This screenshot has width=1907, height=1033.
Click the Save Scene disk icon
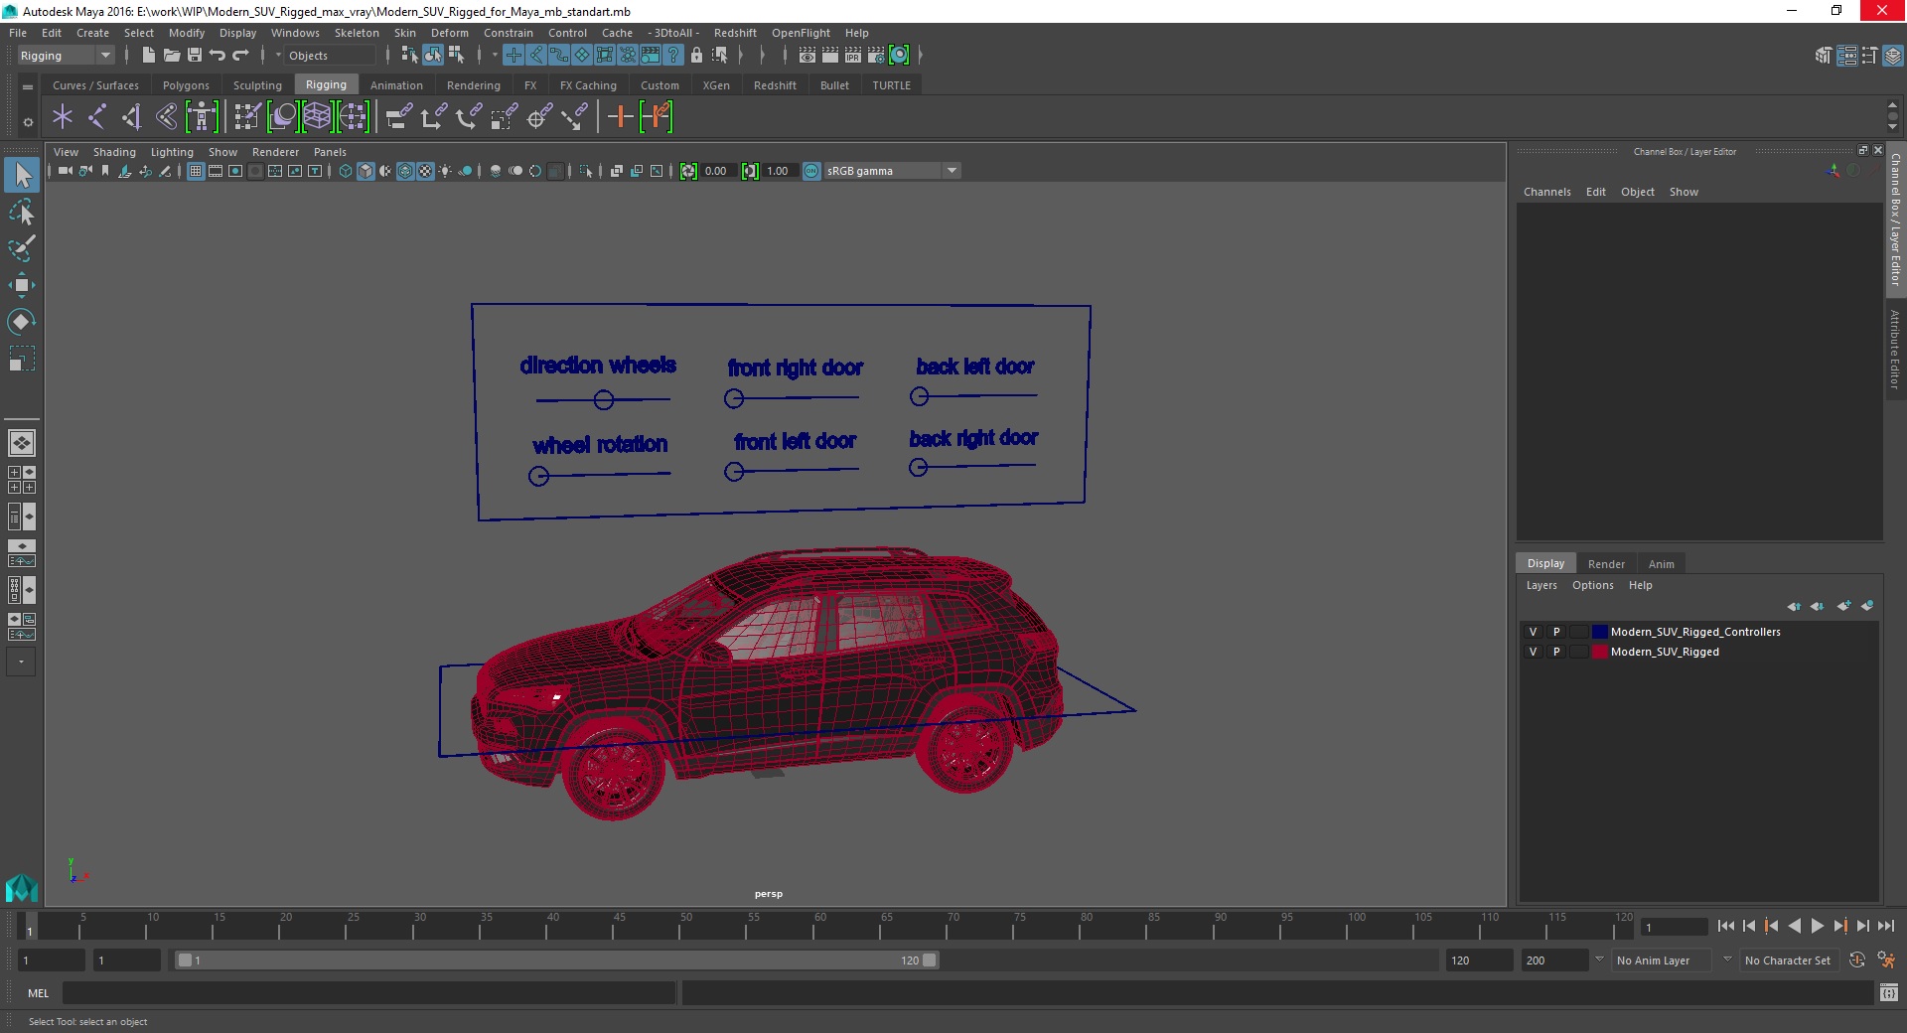195,56
